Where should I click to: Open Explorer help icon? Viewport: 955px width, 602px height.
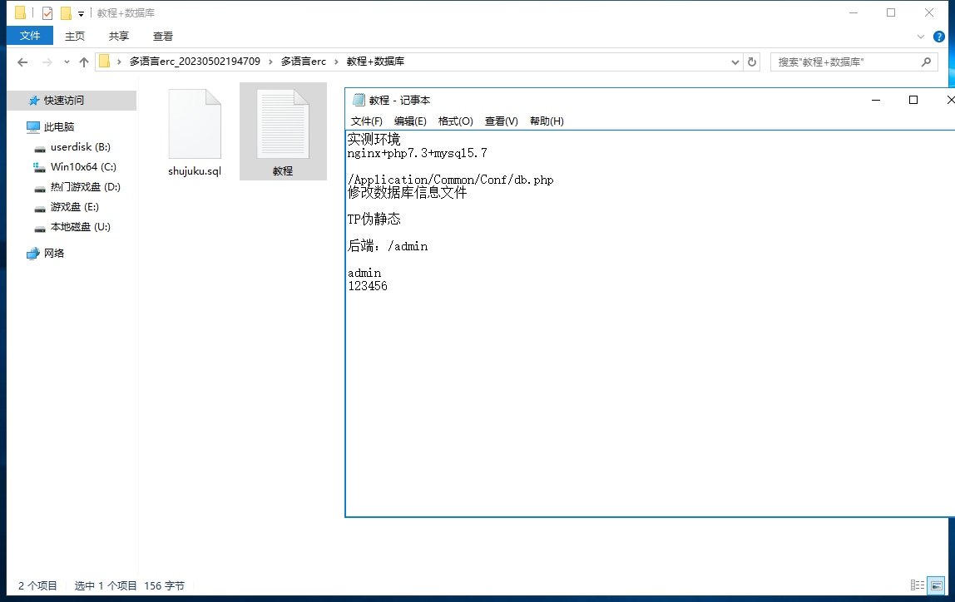click(x=939, y=37)
